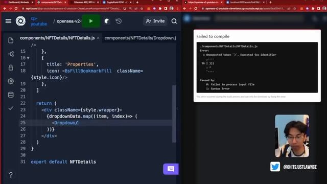Viewport: 327px width, 184px height.
Task: Click the @OHITSJUSTLAWNCE handle
Action: pyautogui.click(x=300, y=167)
